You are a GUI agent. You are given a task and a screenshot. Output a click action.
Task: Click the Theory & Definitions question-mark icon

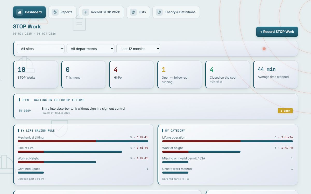tap(159, 12)
